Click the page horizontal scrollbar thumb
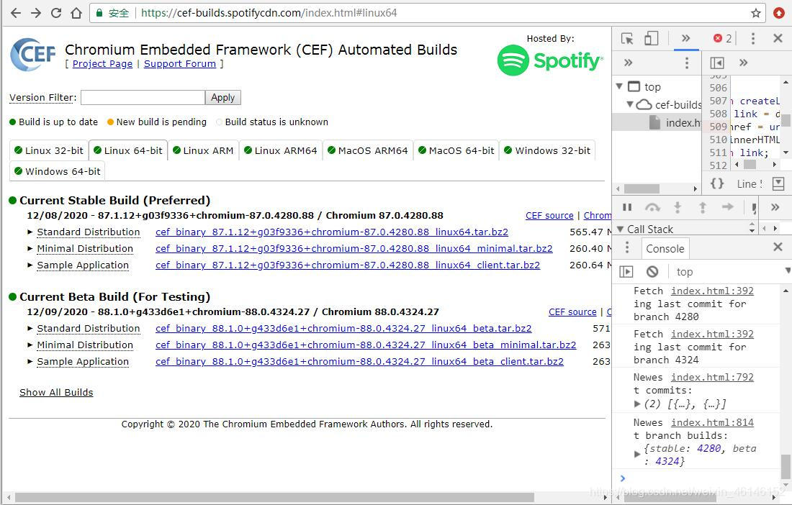This screenshot has width=792, height=505. point(274,497)
